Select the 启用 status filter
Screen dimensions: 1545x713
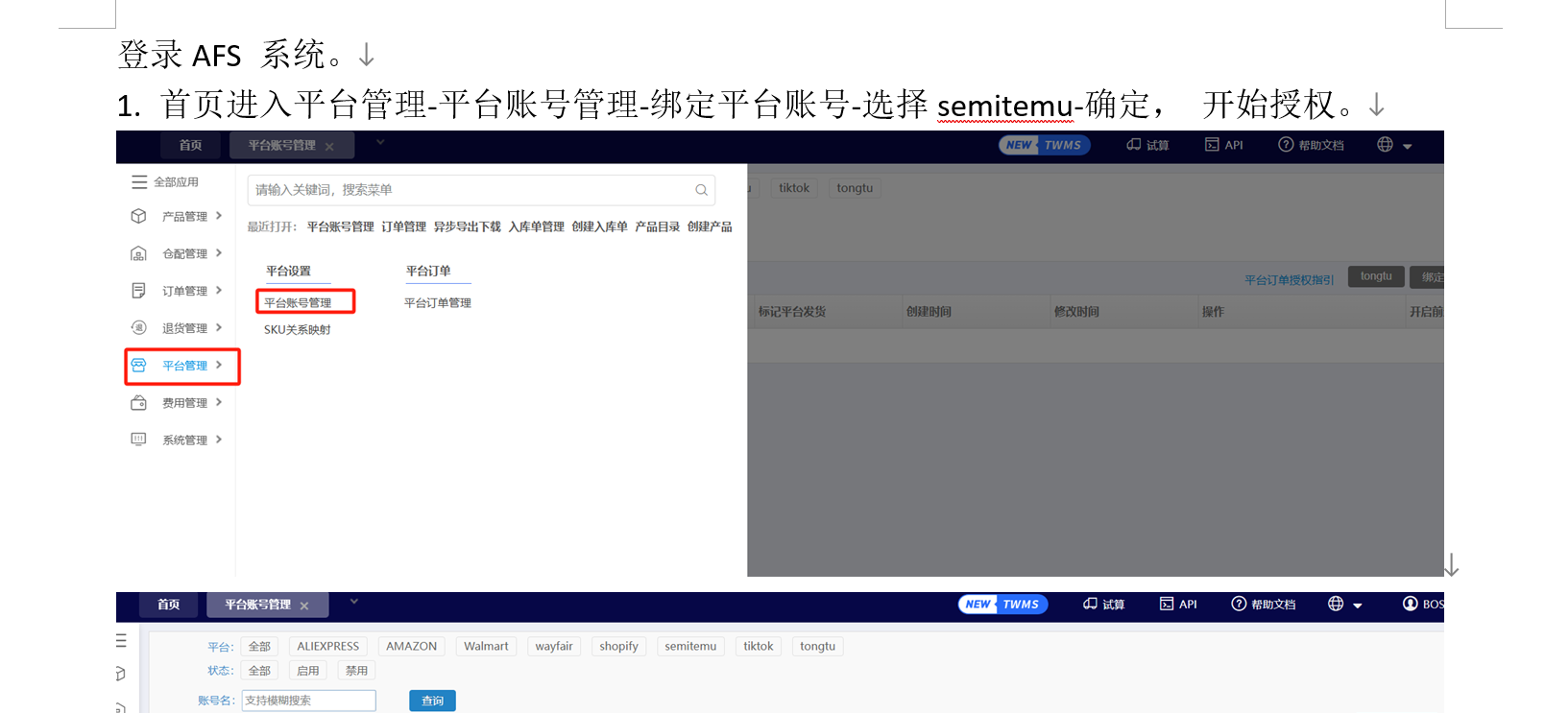(x=308, y=671)
